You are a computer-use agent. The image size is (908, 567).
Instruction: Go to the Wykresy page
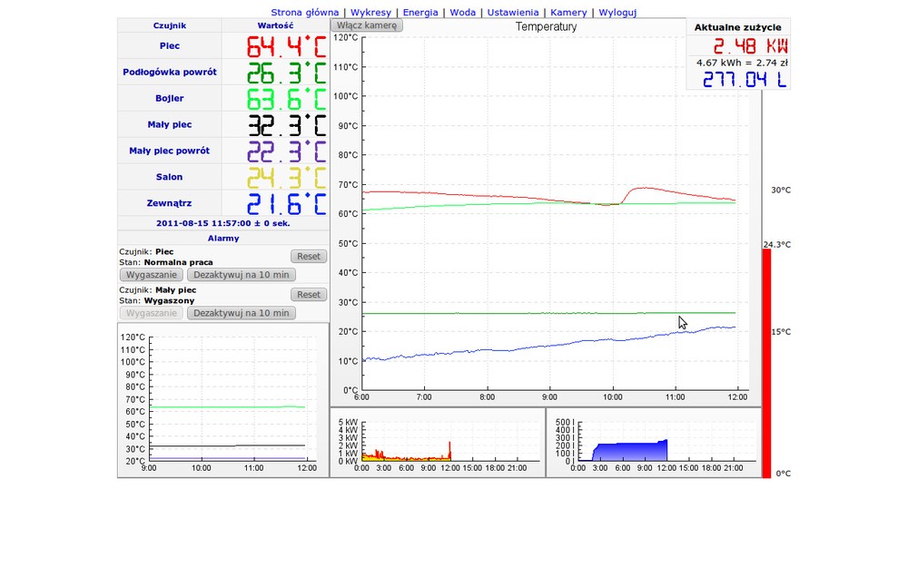(370, 12)
